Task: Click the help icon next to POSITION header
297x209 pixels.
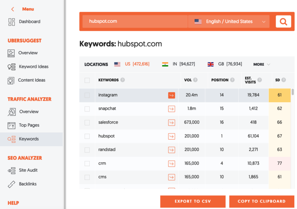Action: tap(232, 80)
